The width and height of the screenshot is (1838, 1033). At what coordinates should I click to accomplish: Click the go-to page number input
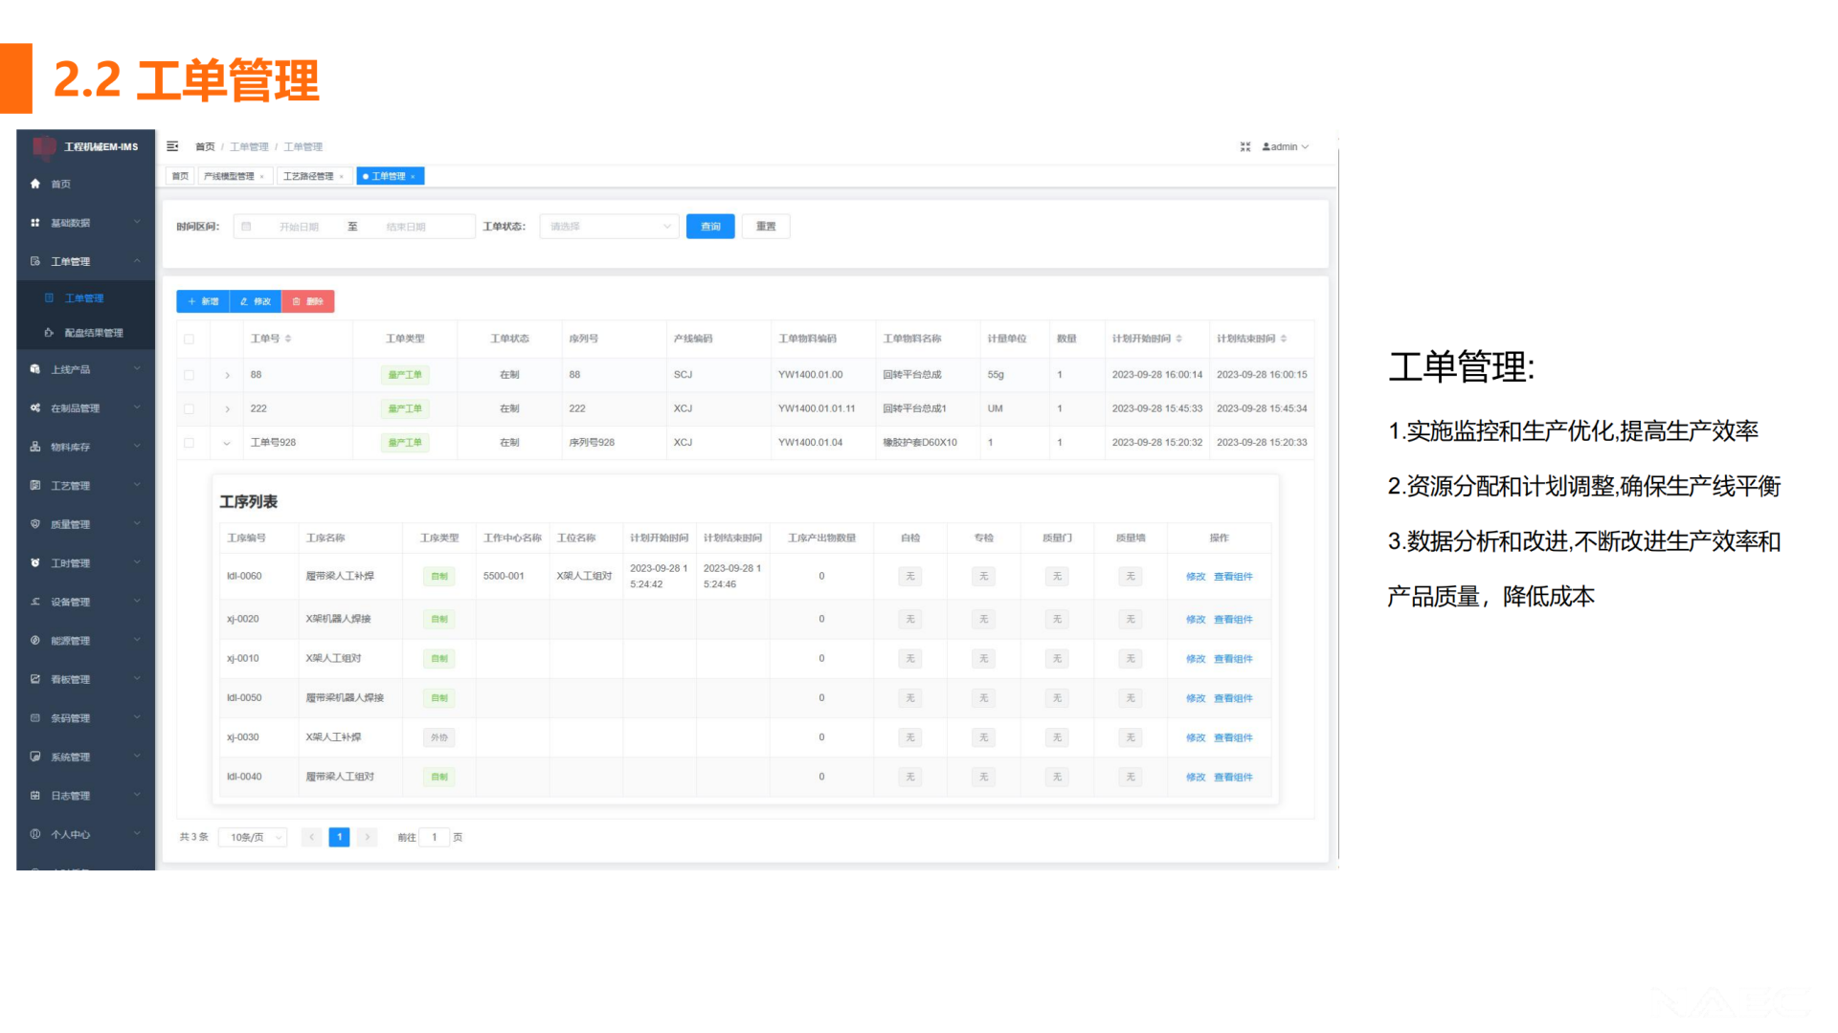(x=435, y=838)
